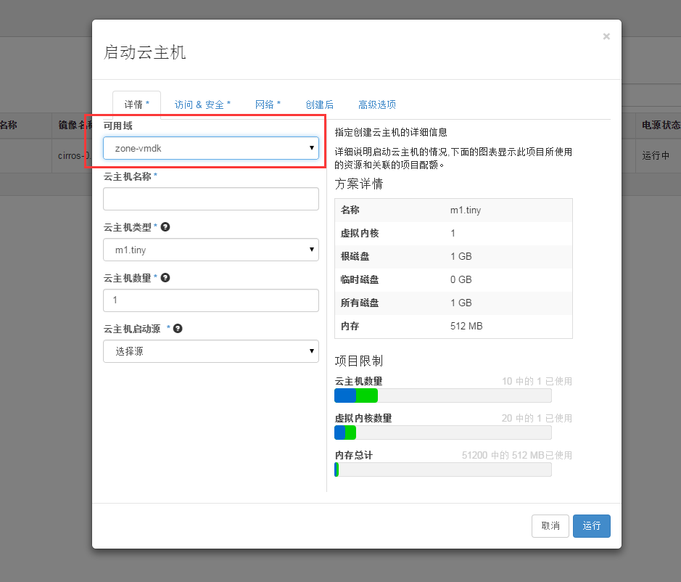The image size is (681, 582).
Task: Switch to the 高级选项 tab
Action: (377, 104)
